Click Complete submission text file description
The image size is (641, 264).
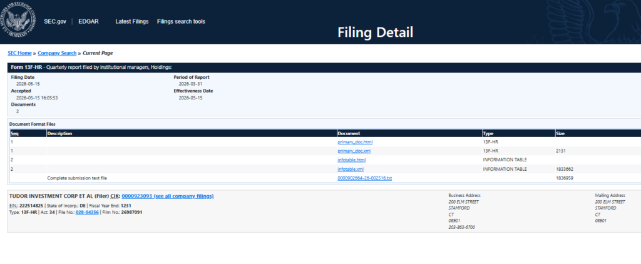[77, 178]
